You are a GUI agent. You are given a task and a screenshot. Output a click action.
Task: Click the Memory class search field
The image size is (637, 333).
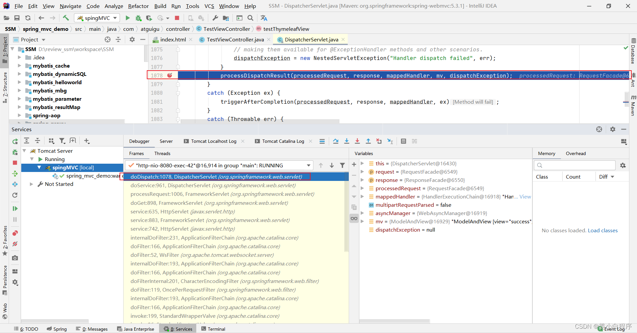coord(575,165)
